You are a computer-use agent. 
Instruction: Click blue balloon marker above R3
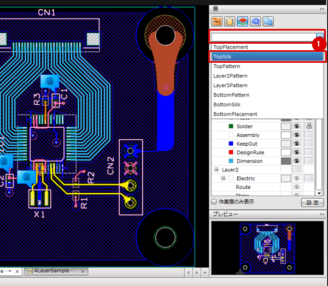[50, 83]
